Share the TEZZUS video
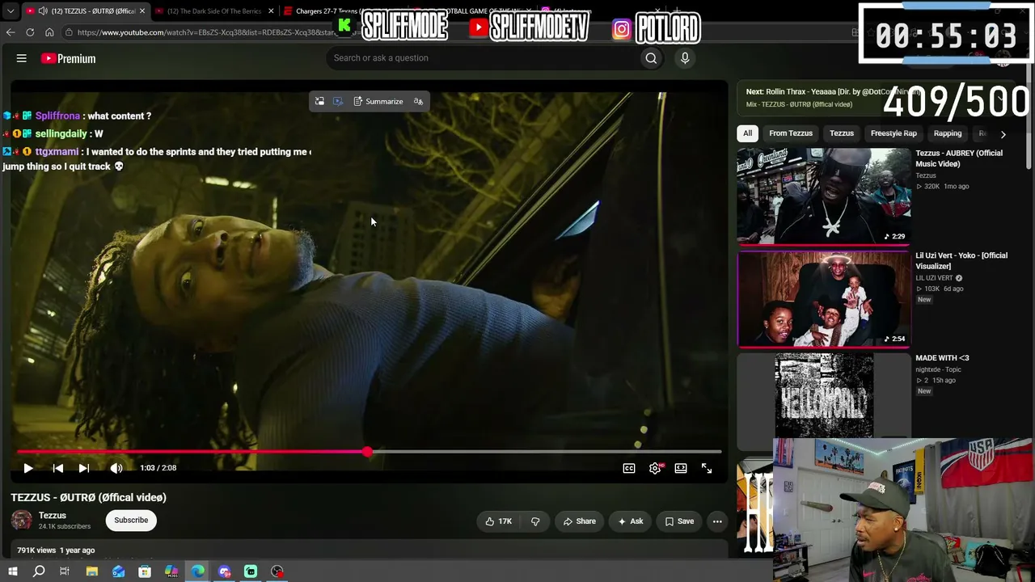1035x582 pixels. tap(579, 521)
